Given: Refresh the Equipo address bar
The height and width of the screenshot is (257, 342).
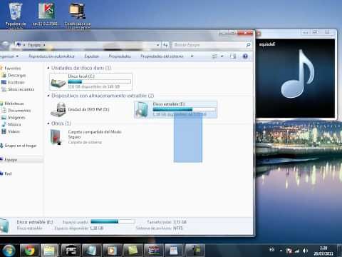Looking at the screenshot, I should (x=166, y=45).
